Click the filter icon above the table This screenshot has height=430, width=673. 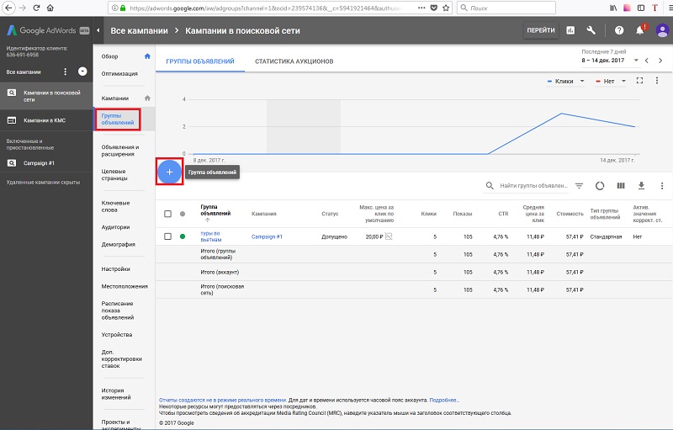(579, 186)
